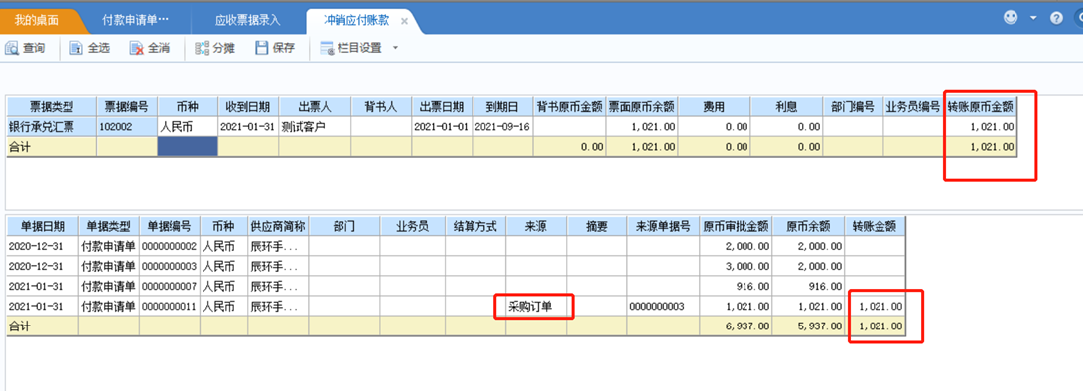Viewport: 1083px width, 391px height.
Task: Open the help question mark icon
Action: point(1056,19)
